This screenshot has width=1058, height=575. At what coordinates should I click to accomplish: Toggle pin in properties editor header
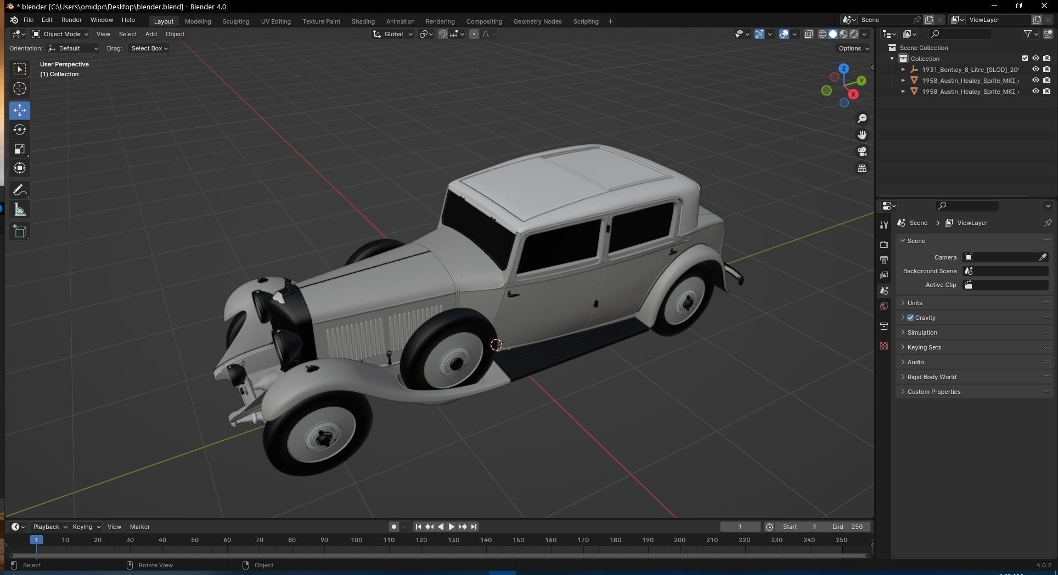[1048, 223]
